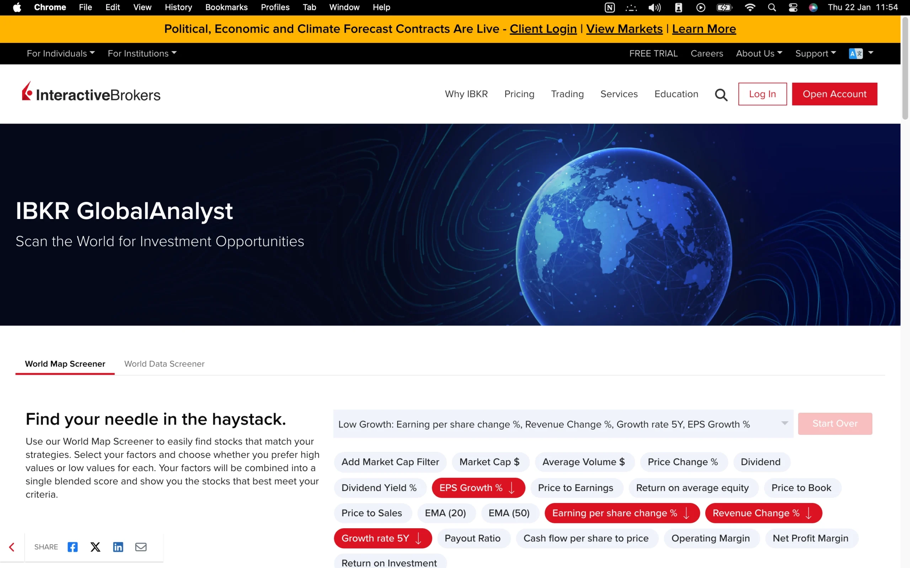Click the Open Account button
This screenshot has height=568, width=910.
pos(834,94)
